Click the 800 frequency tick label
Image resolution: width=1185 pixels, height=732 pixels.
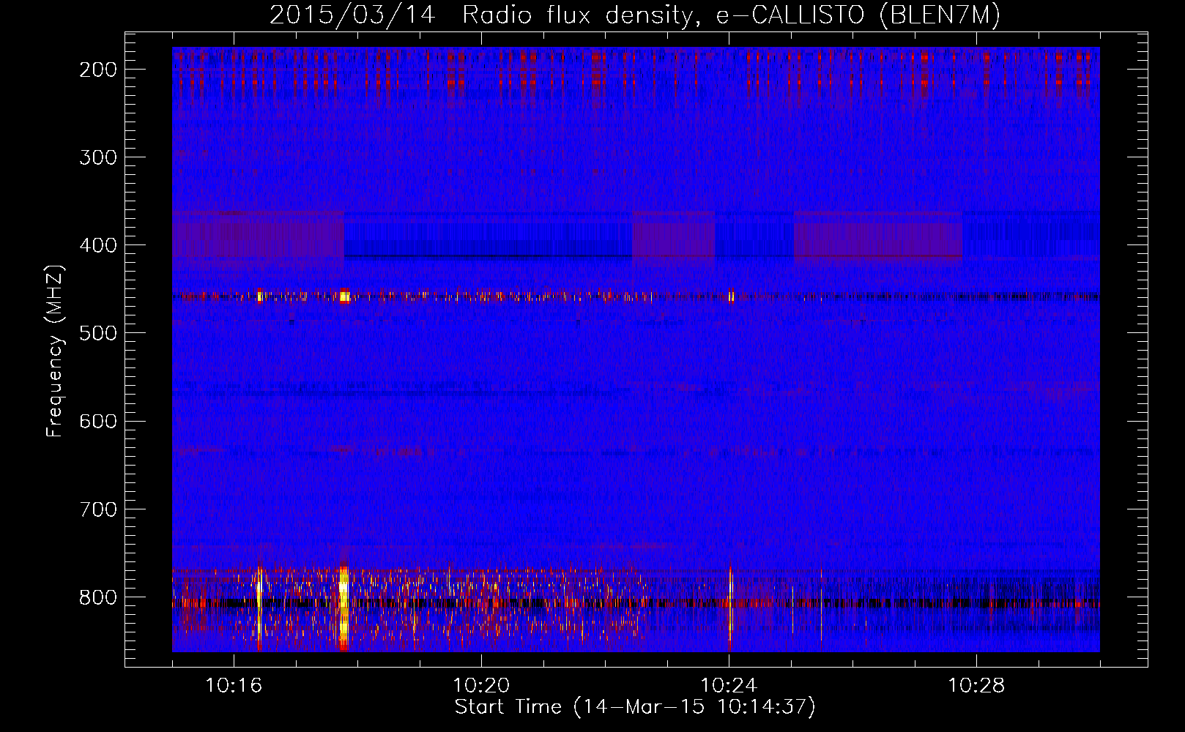[x=98, y=597]
